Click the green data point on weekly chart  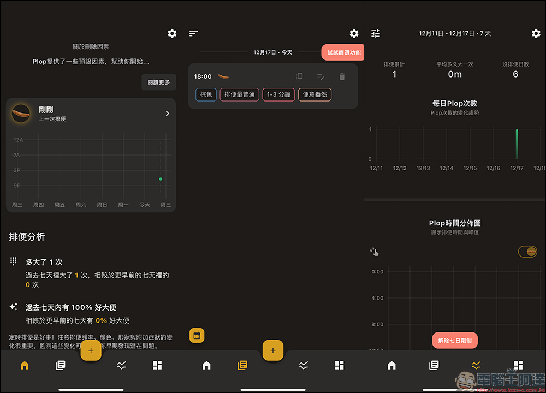coord(161,179)
